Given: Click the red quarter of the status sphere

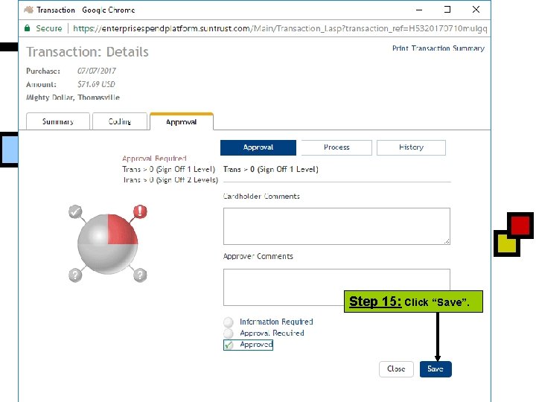Looking at the screenshot, I should [x=122, y=230].
